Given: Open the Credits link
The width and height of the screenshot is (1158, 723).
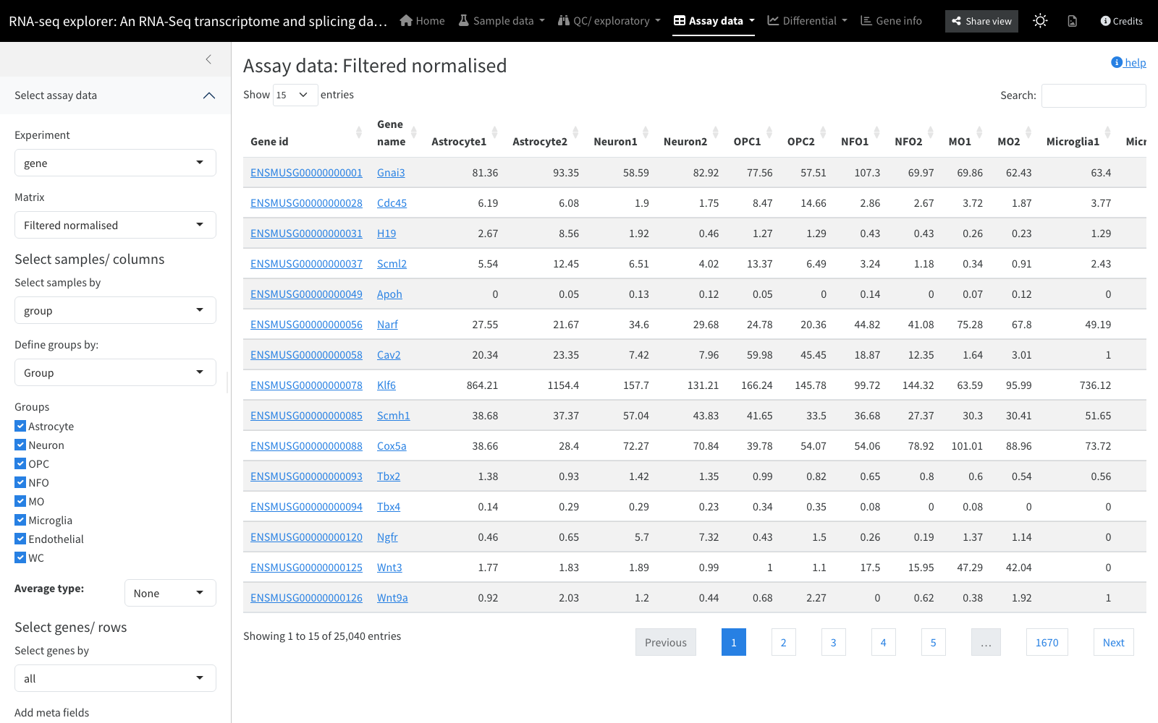Looking at the screenshot, I should [1121, 21].
